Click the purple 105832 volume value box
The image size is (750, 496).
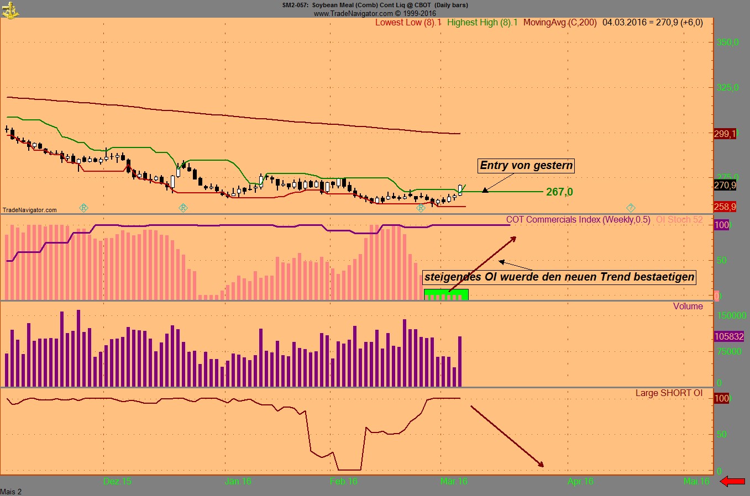click(728, 336)
